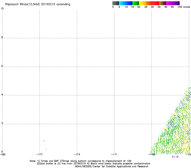
Task: Click the brown 35-40 knots color band
Action: [x=163, y=3]
